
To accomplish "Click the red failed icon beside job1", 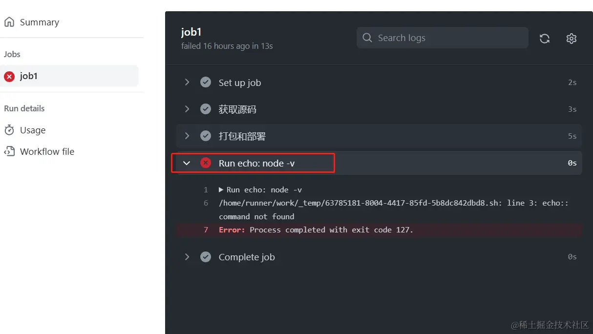I will pyautogui.click(x=9, y=76).
